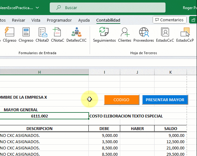Click COSTO ELEBORACION TEXTO ESPECIAL cell
This screenshot has width=197, height=156.
126,116
